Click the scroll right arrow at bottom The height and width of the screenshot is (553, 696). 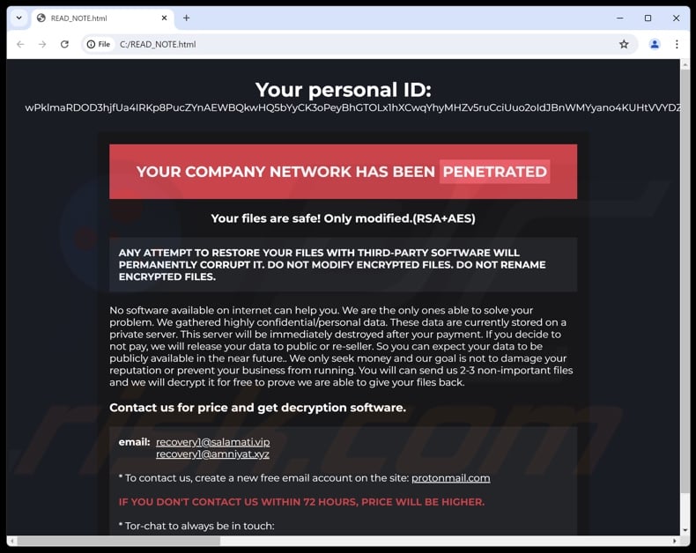(674, 541)
